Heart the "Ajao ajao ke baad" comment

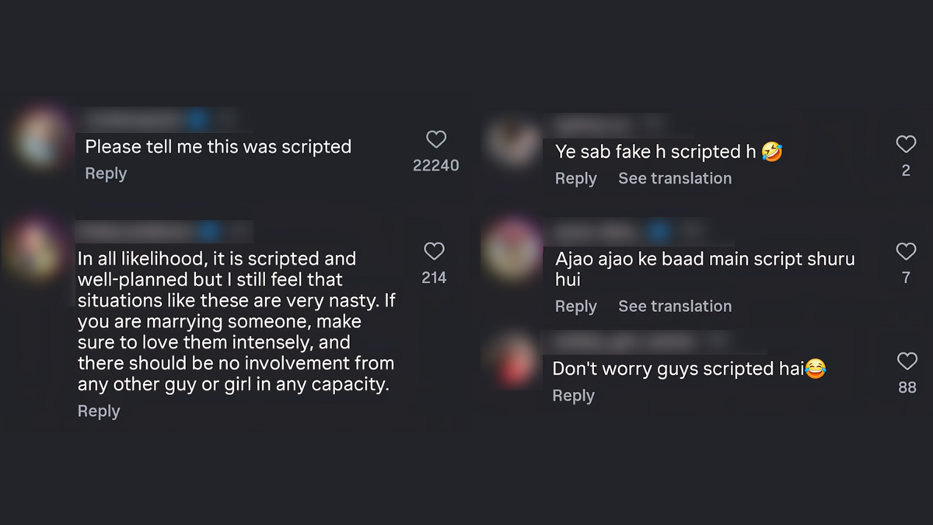(x=906, y=251)
